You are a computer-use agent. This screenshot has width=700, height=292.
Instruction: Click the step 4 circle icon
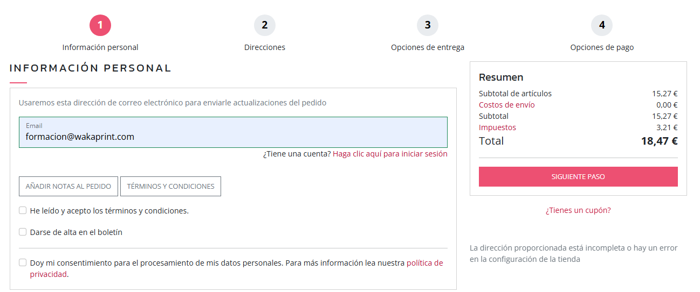(602, 25)
